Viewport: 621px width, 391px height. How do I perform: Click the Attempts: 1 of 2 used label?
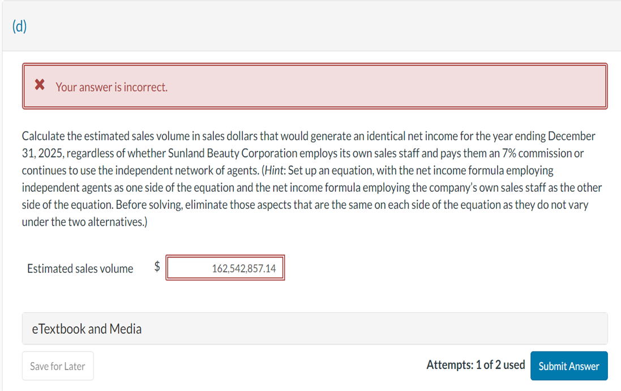click(476, 365)
